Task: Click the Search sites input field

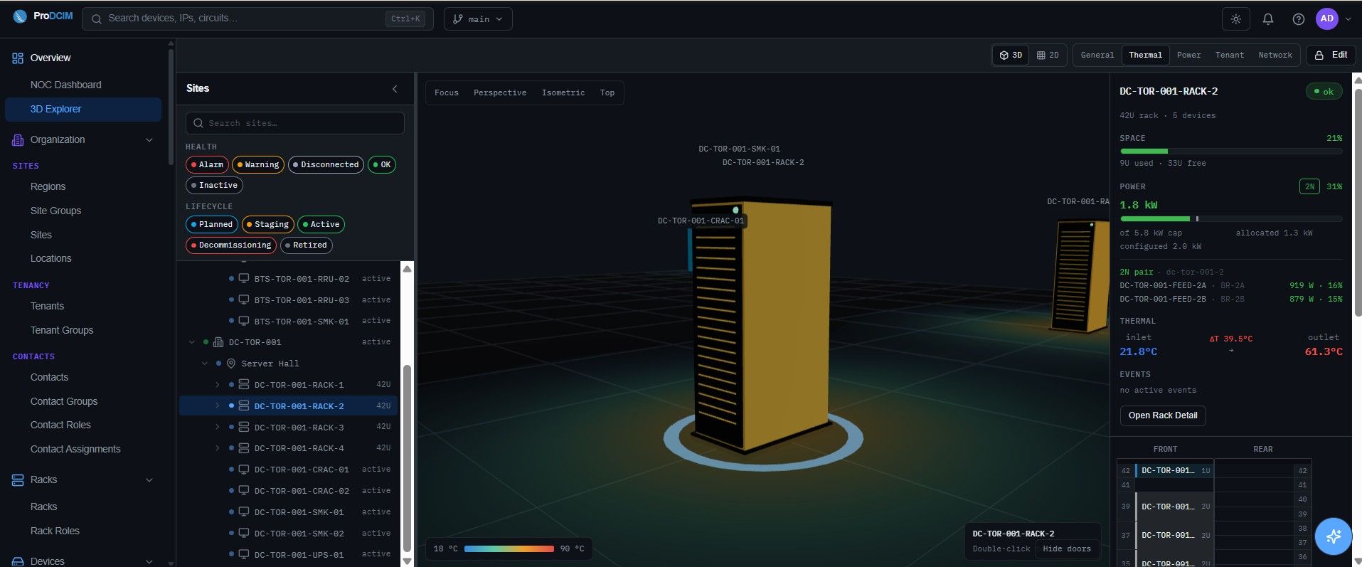Action: pos(295,123)
